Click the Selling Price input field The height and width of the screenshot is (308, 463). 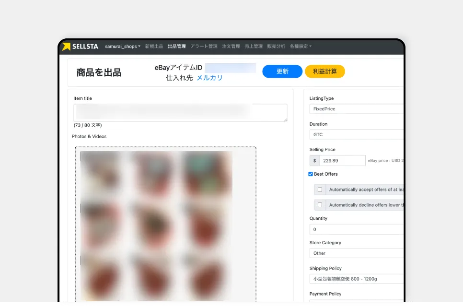(x=342, y=161)
